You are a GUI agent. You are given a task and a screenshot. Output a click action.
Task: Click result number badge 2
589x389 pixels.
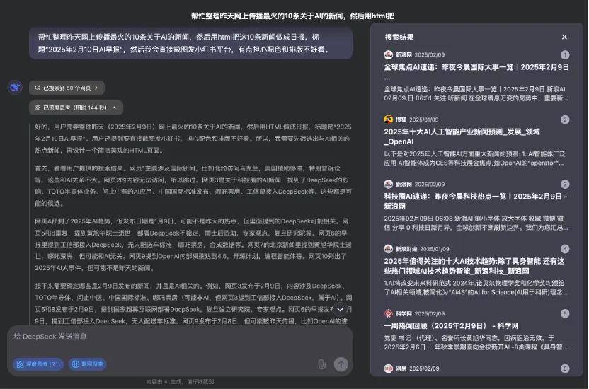point(565,120)
